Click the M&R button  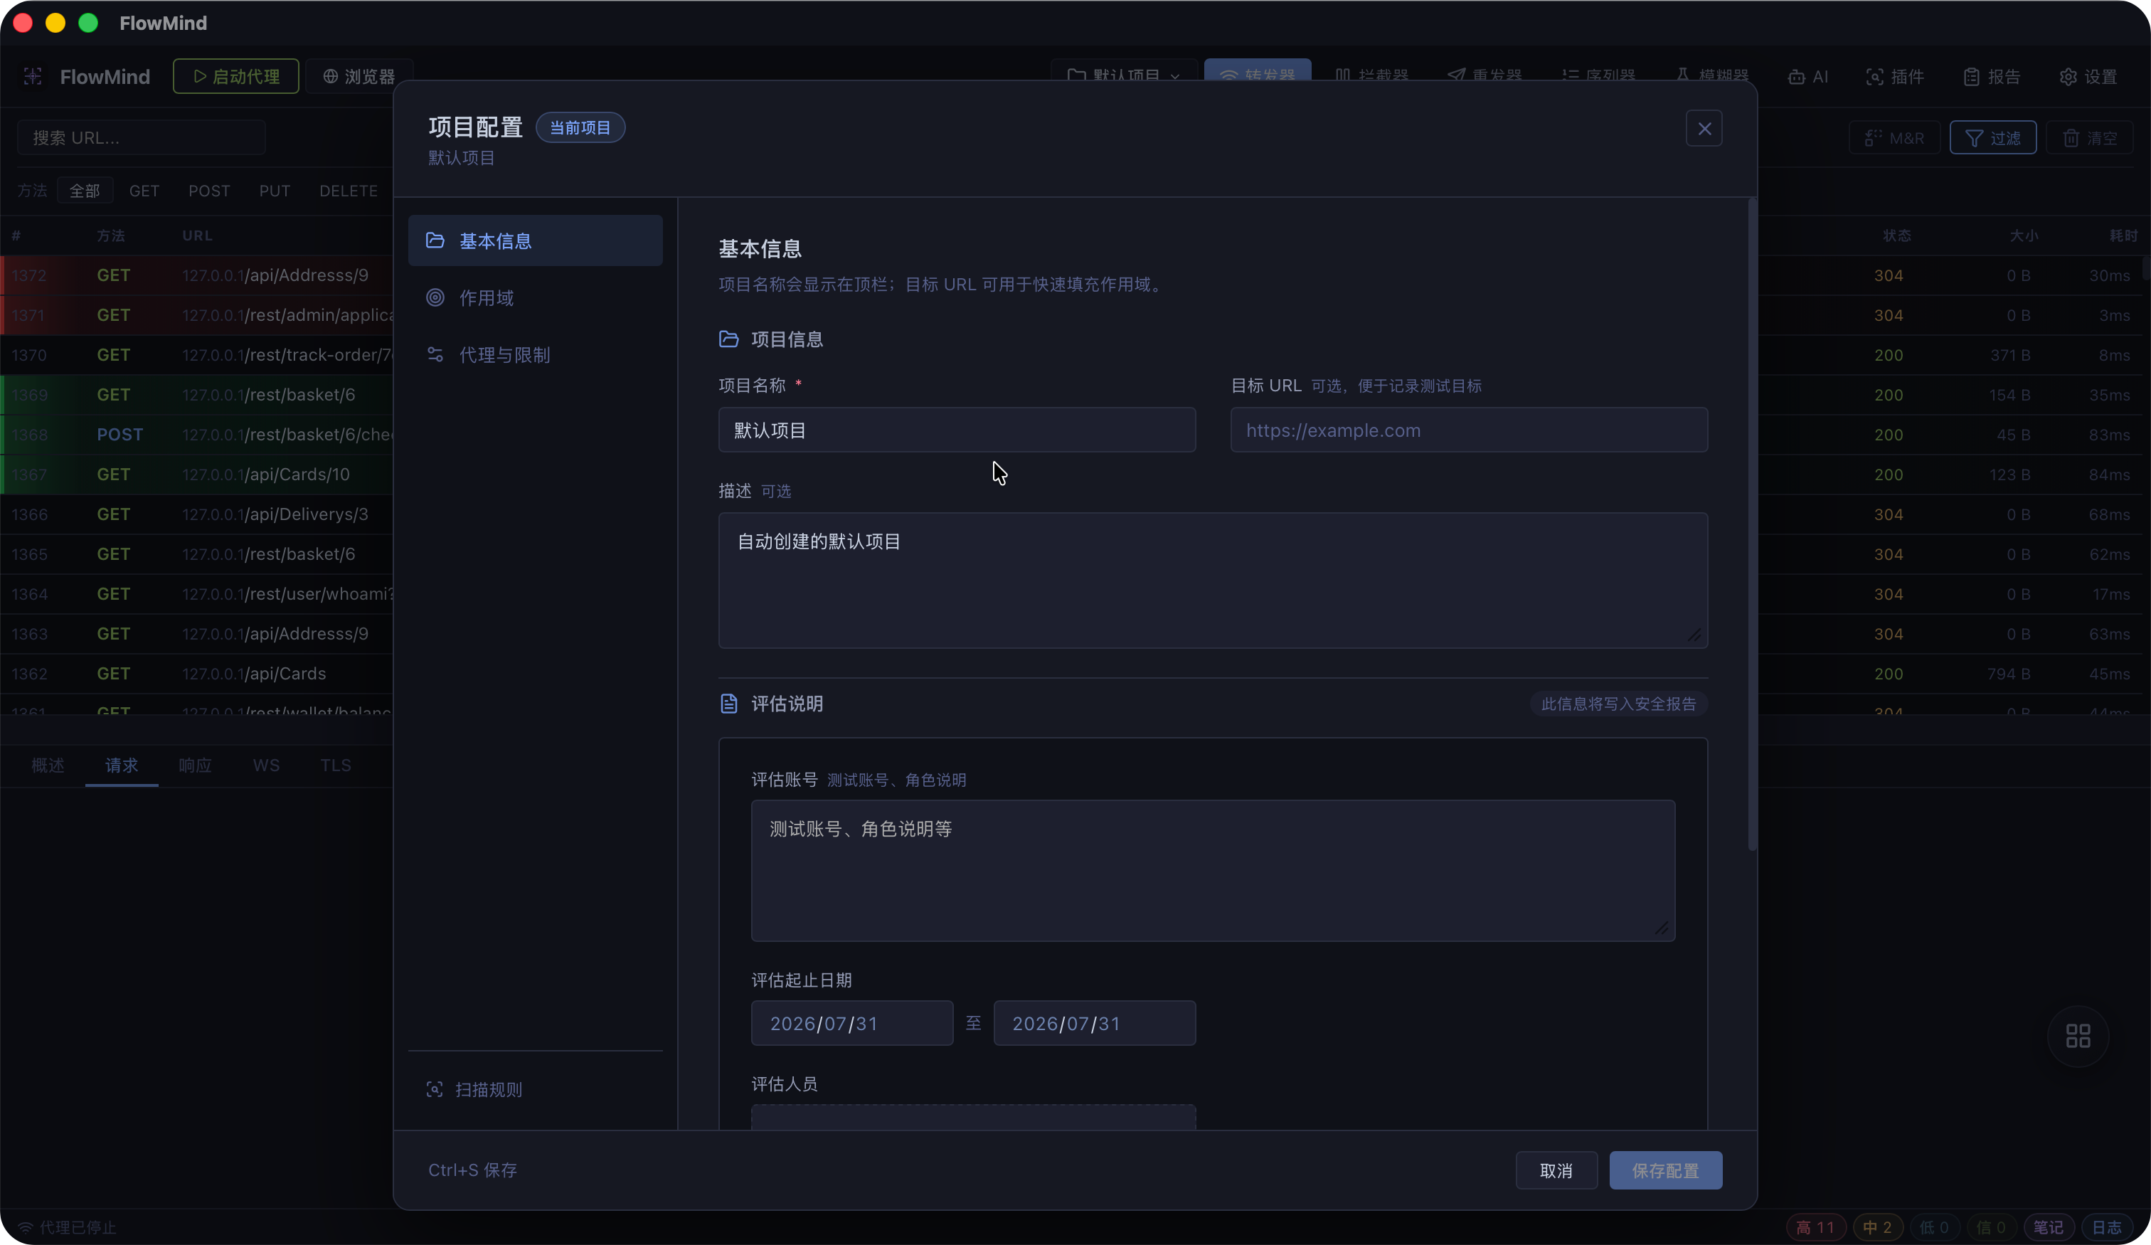1894,137
